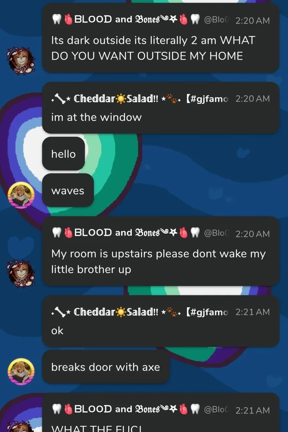Tap BLOOD and Bones avatar beside little brother message
The image size is (288, 432).
[21, 274]
